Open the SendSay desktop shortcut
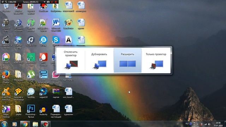 [x=31, y=93]
